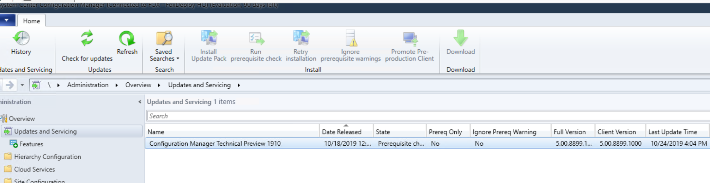
Task: Click Promote Pre-production Client icon
Action: tap(409, 38)
